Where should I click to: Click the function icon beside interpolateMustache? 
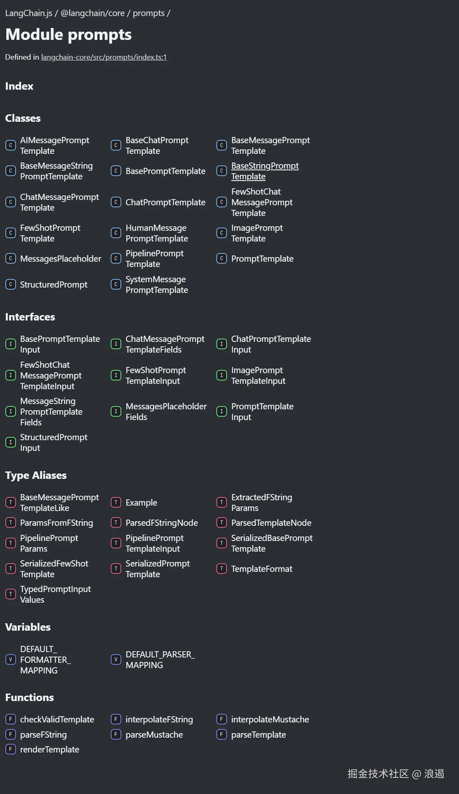(222, 719)
